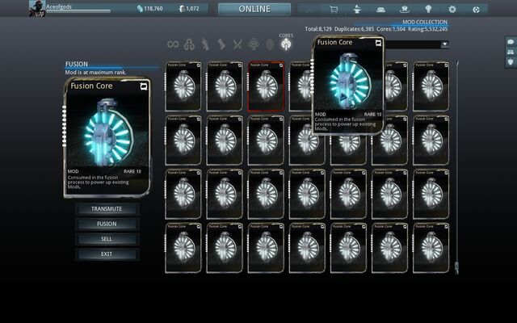The image size is (517, 323).
Task: Select the last Fusion Core card in bottom row
Action: click(x=431, y=248)
